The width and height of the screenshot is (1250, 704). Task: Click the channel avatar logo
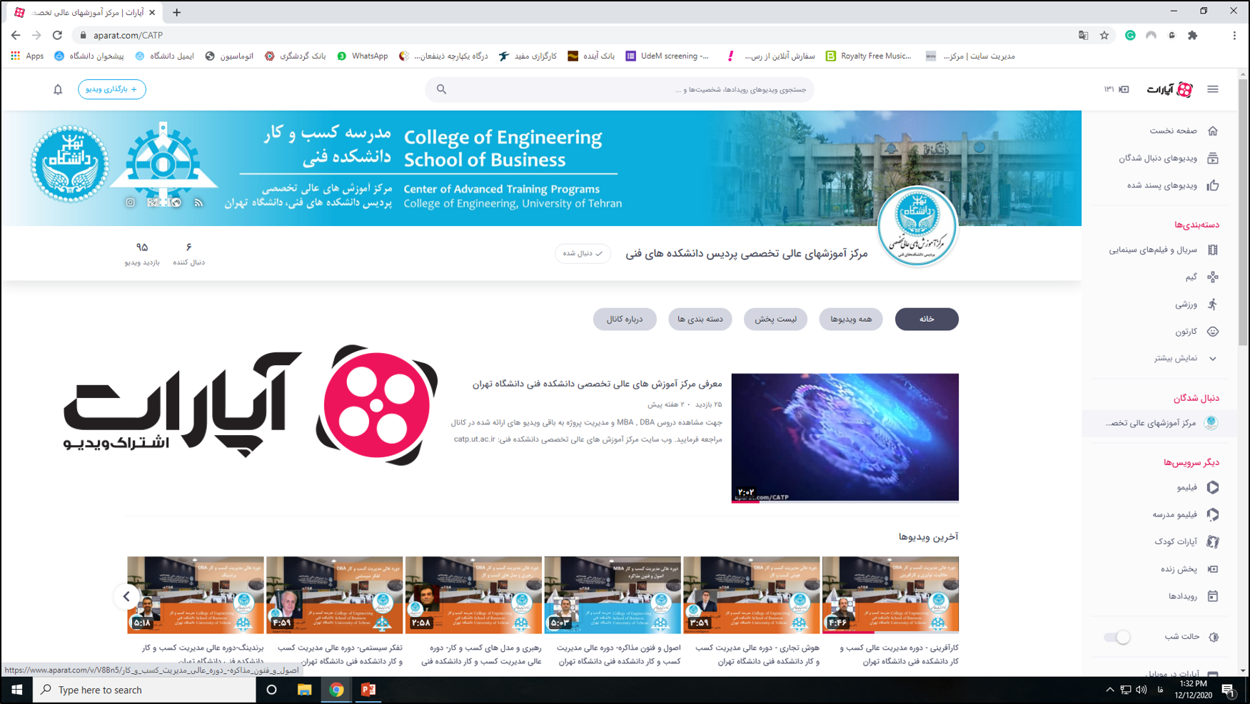(x=917, y=225)
